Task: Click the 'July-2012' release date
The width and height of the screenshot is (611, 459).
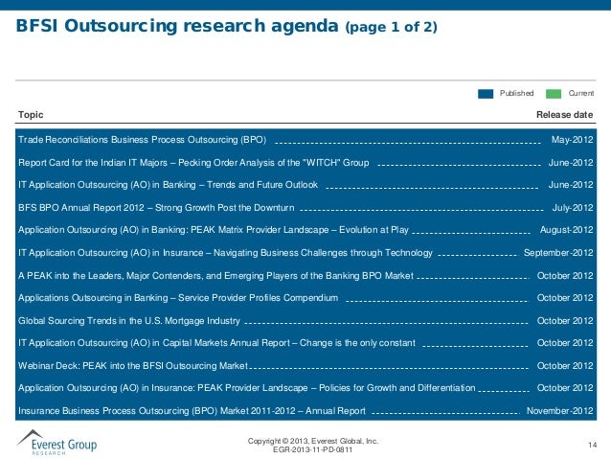Action: click(573, 208)
